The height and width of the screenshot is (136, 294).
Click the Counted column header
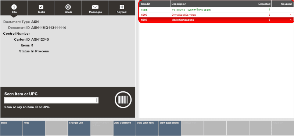coord(283,4)
